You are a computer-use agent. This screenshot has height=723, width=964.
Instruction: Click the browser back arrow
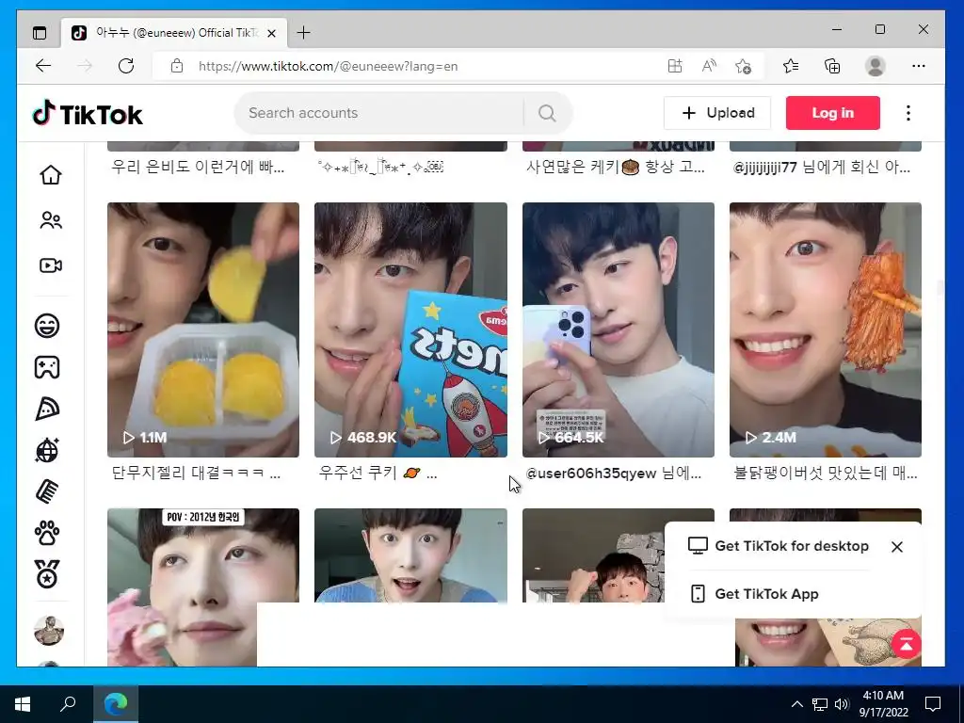click(x=43, y=66)
